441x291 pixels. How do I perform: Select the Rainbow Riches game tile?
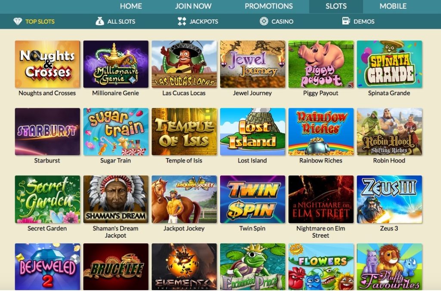click(321, 132)
